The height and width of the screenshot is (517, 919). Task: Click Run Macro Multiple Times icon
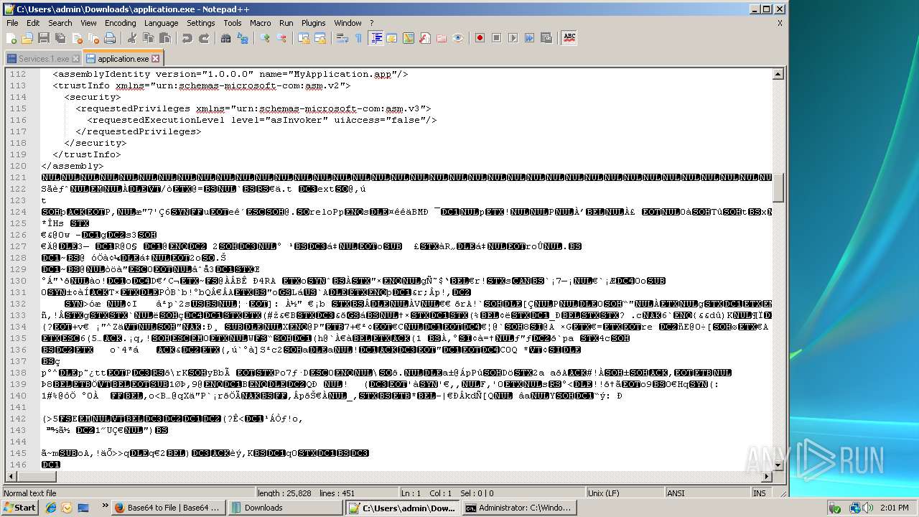pos(530,38)
